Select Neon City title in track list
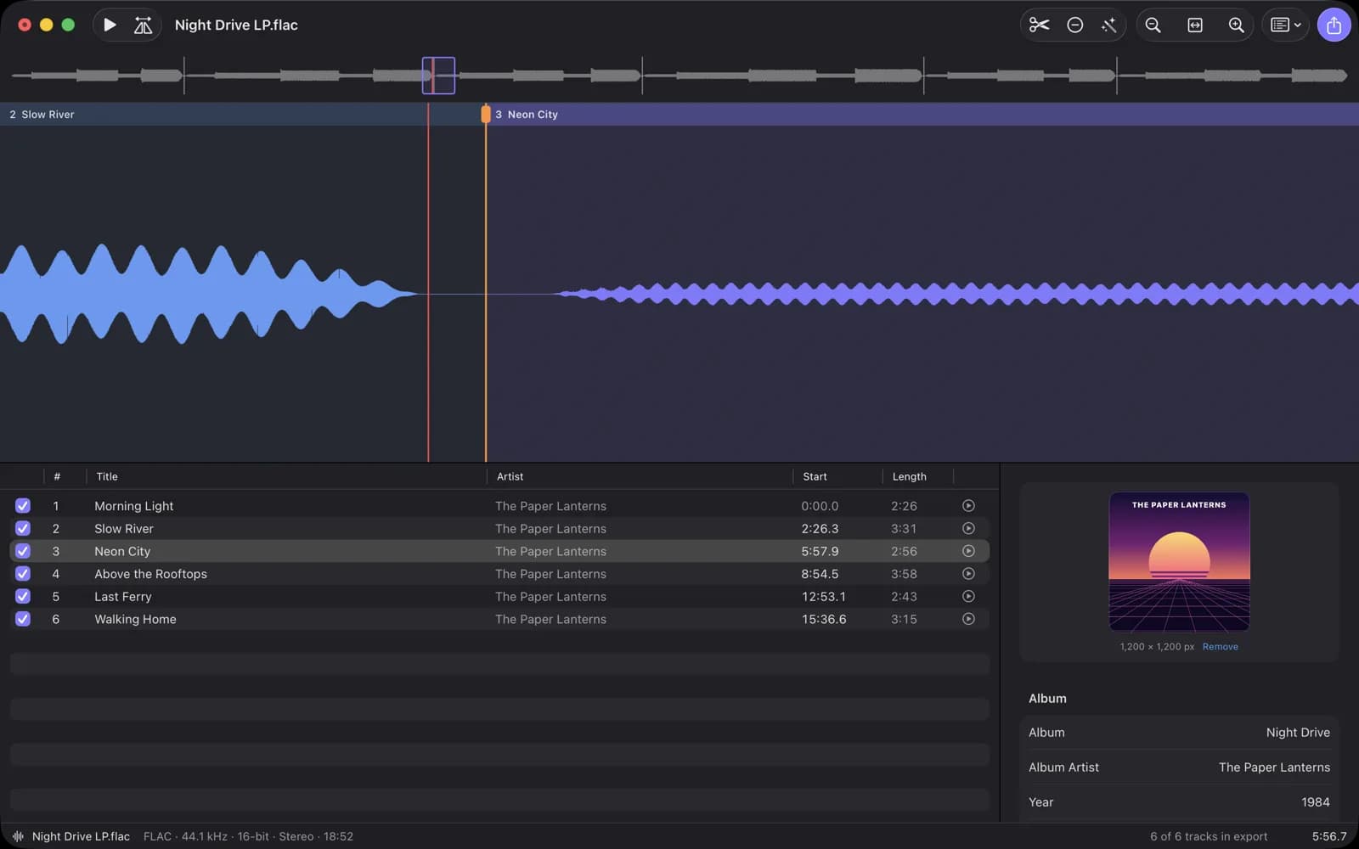 122,551
